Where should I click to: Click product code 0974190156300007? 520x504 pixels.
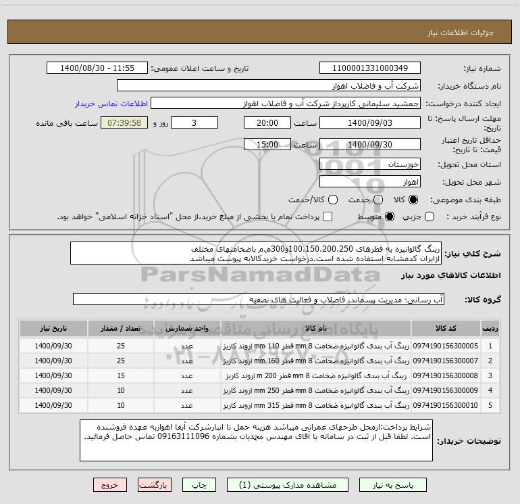click(446, 361)
